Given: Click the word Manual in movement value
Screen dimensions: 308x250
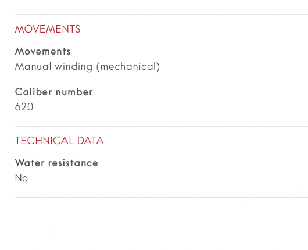Looking at the screenshot, I should click(33, 66).
